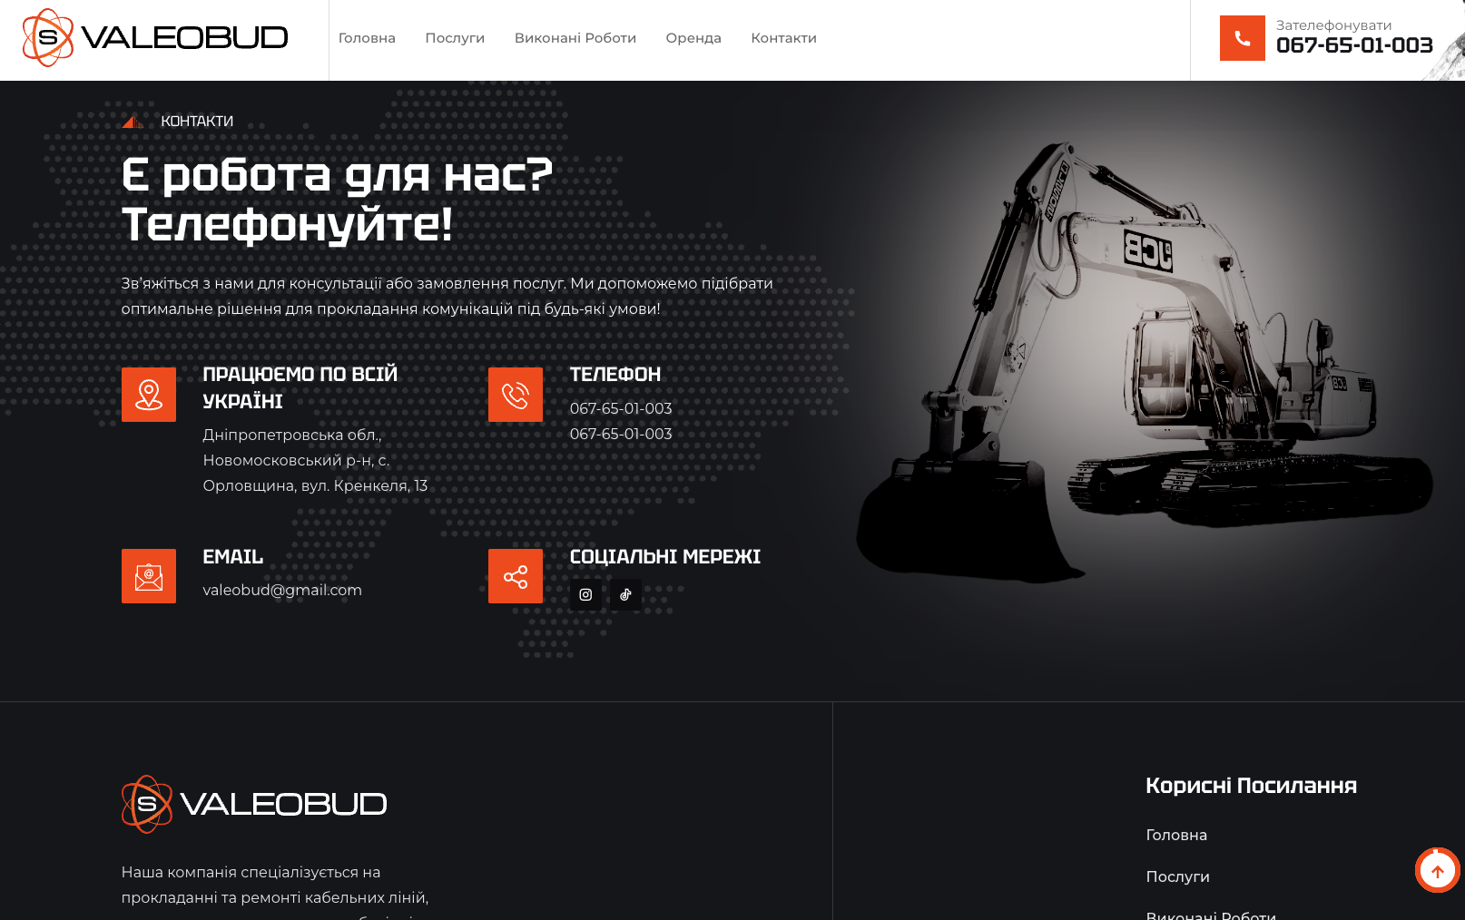This screenshot has height=920, width=1465.
Task: Click first phone number under Телефон
Action: coord(621,408)
